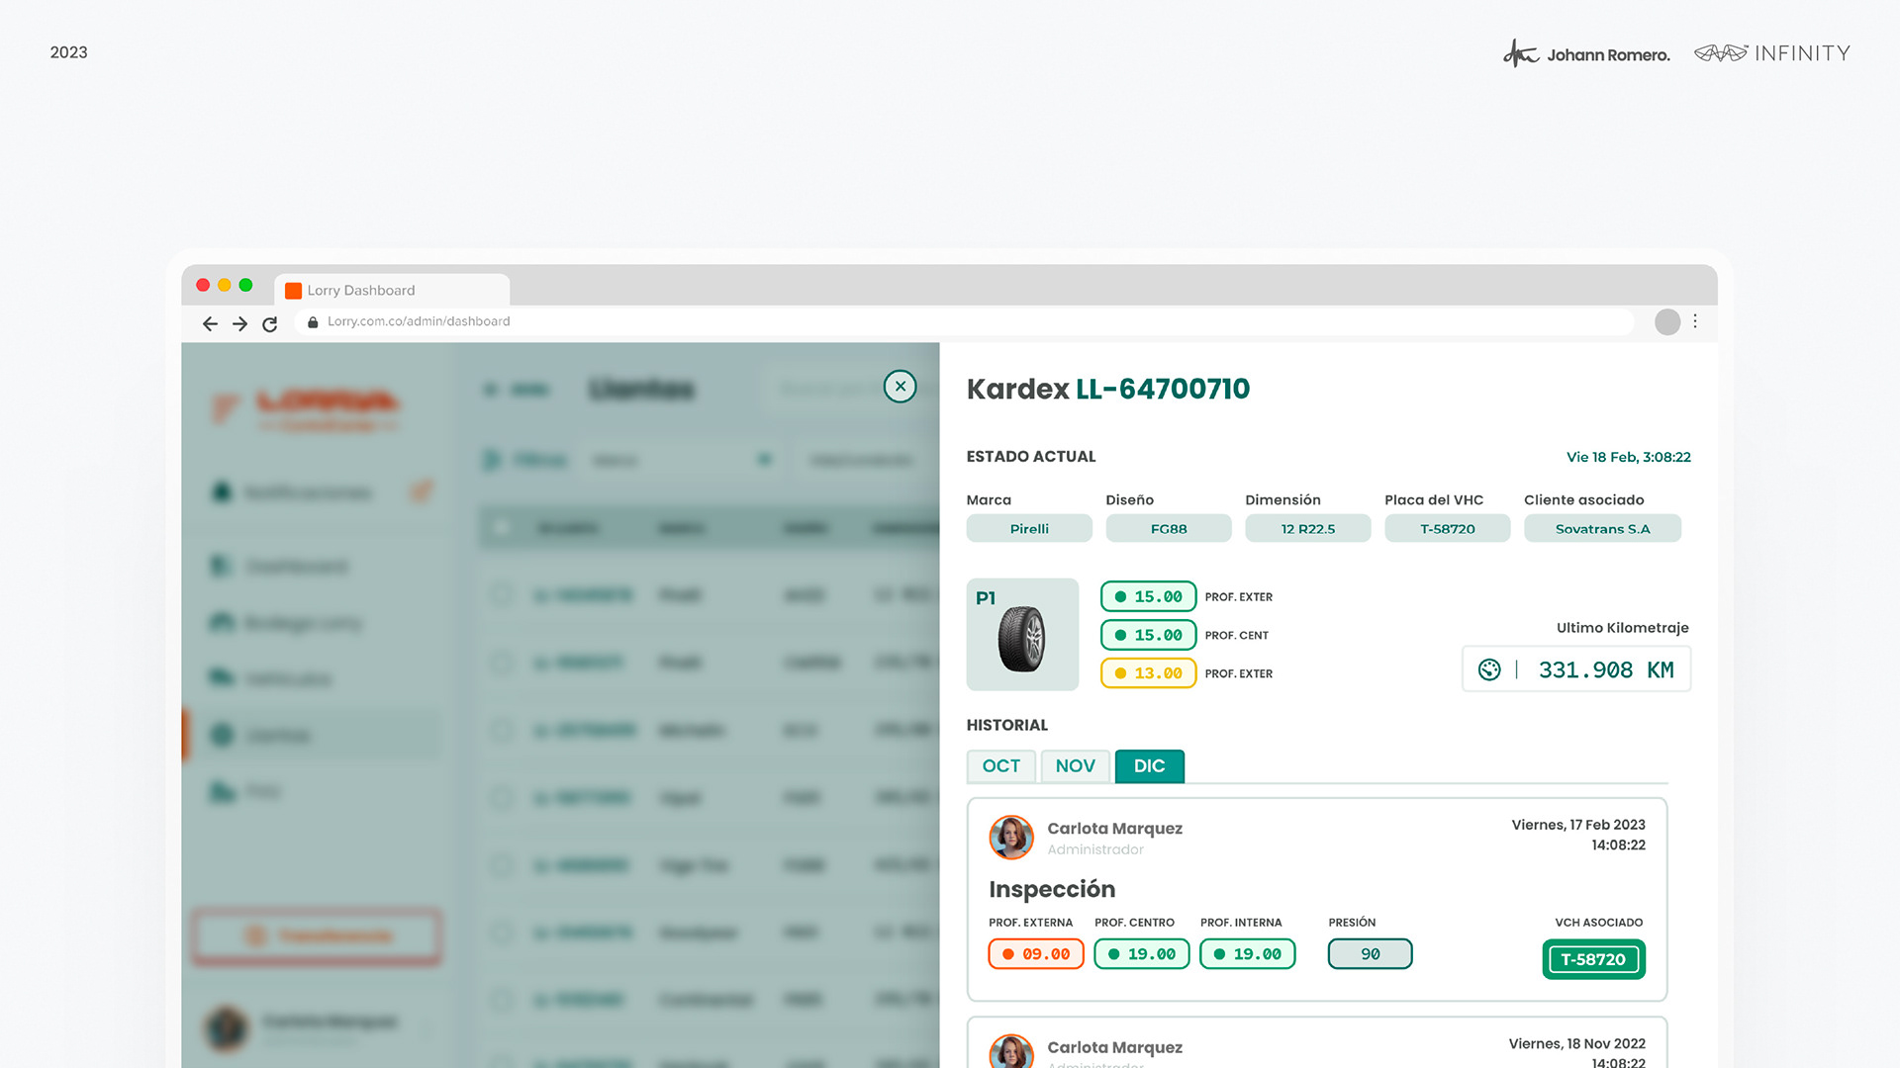Click the browser forward arrow
The height and width of the screenshot is (1068, 1900).
[x=239, y=323]
